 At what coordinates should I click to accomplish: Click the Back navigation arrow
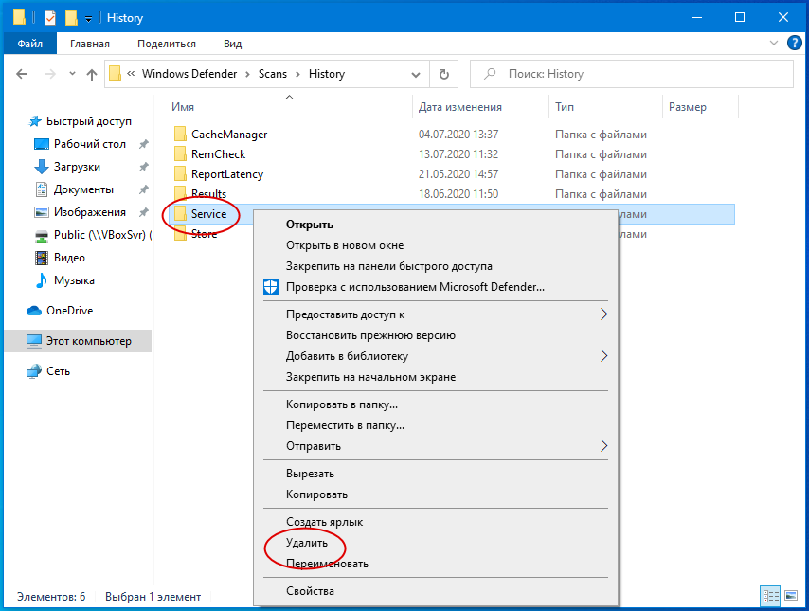[x=23, y=74]
